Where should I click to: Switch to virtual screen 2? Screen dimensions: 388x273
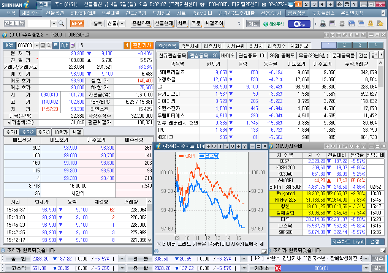[306, 4]
